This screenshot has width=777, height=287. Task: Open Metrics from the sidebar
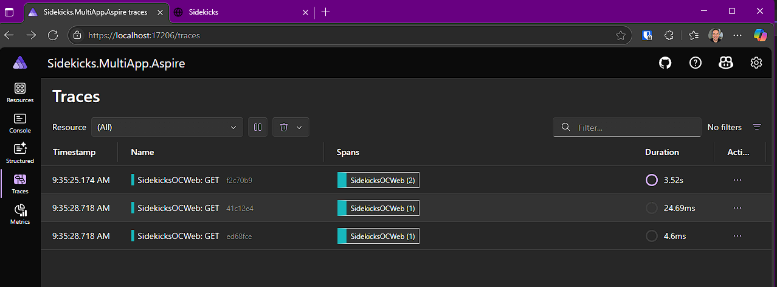(20, 215)
